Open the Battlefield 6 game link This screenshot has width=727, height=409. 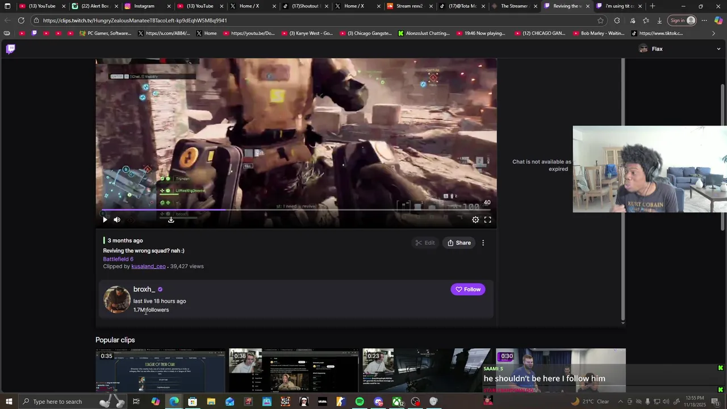pos(118,259)
